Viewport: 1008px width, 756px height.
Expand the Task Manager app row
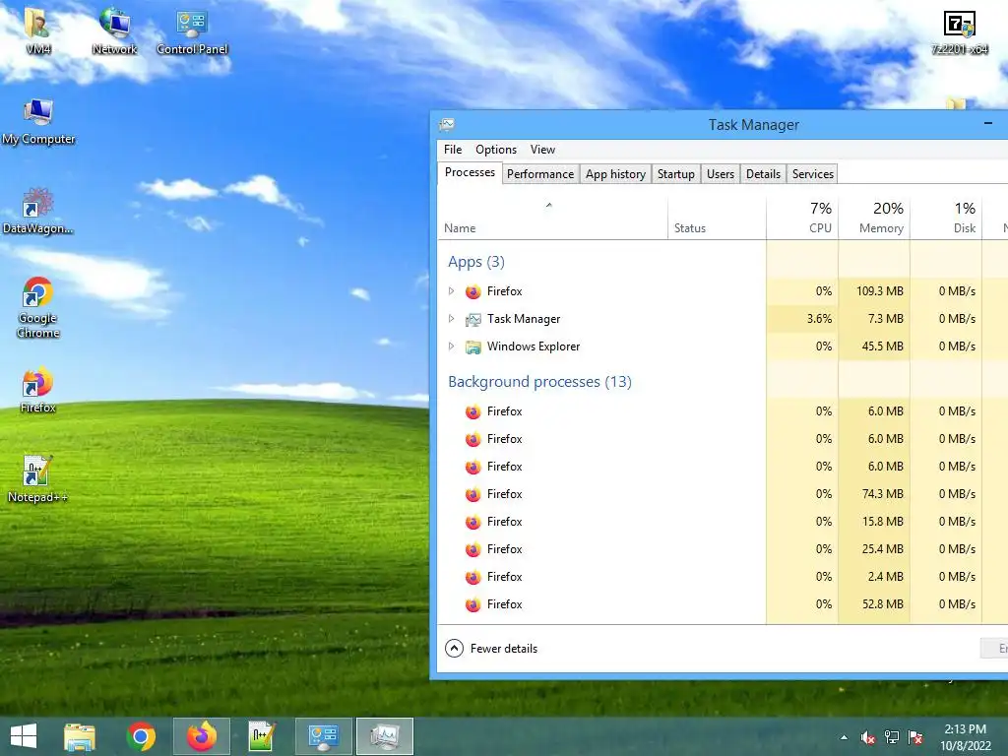(451, 319)
